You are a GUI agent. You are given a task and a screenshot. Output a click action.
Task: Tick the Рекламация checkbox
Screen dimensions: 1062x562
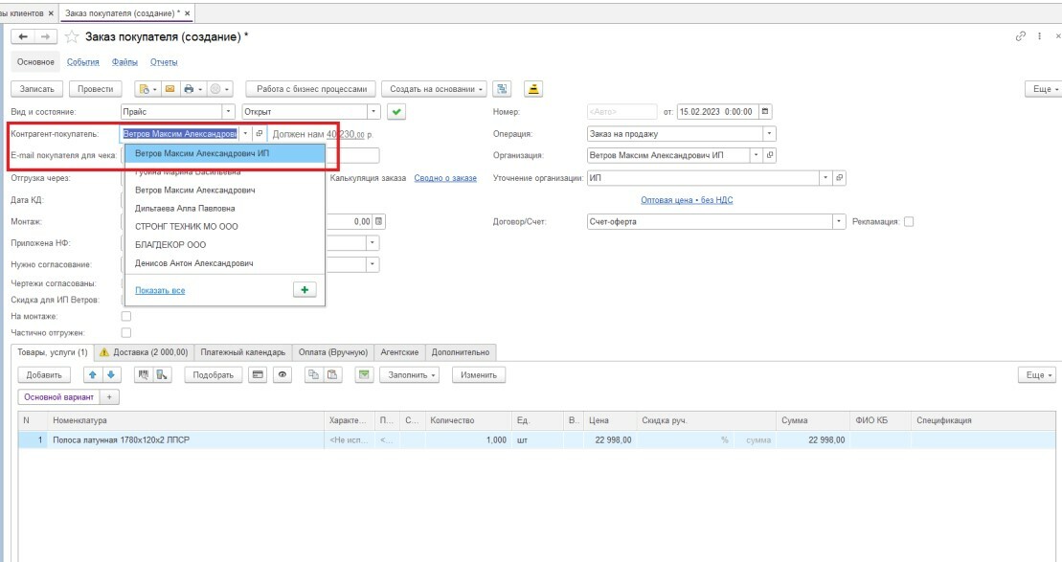(x=909, y=221)
